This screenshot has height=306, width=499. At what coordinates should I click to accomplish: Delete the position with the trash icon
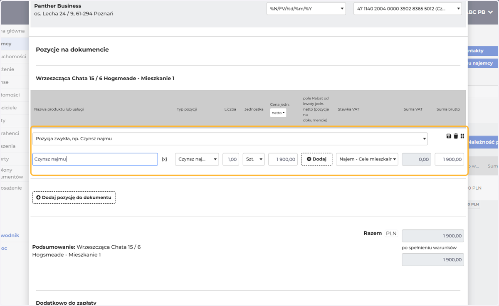point(456,136)
